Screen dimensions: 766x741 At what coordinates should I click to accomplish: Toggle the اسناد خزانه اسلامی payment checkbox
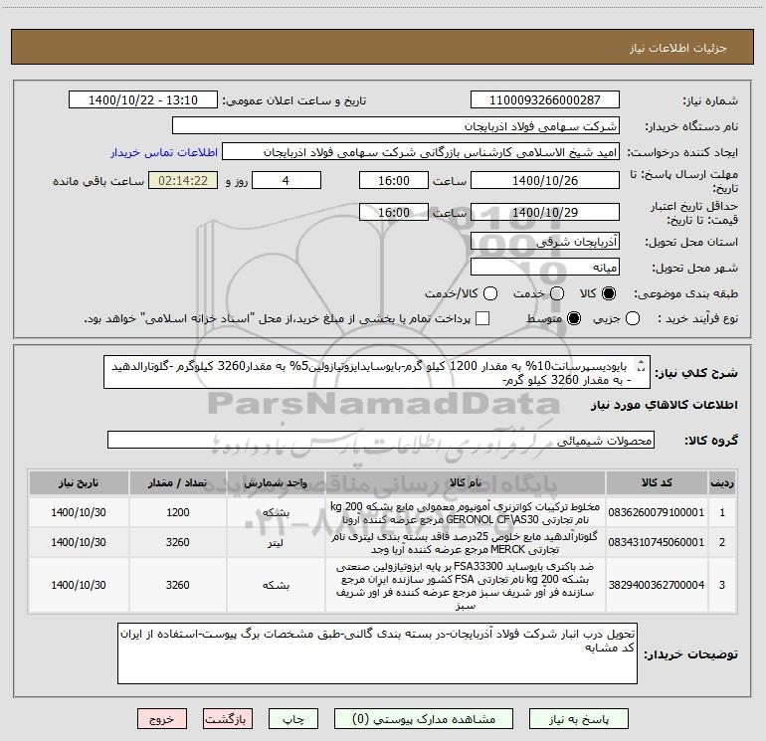(x=482, y=318)
